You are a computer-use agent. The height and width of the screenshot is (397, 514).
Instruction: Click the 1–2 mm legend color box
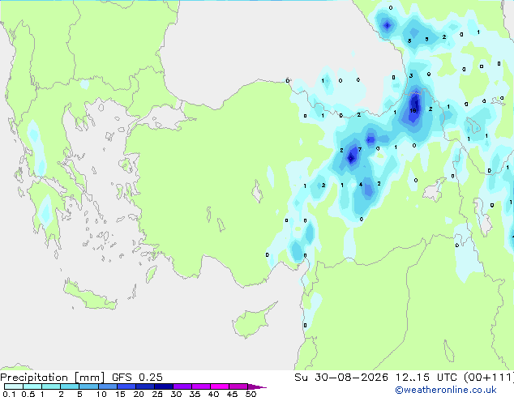[51, 386]
